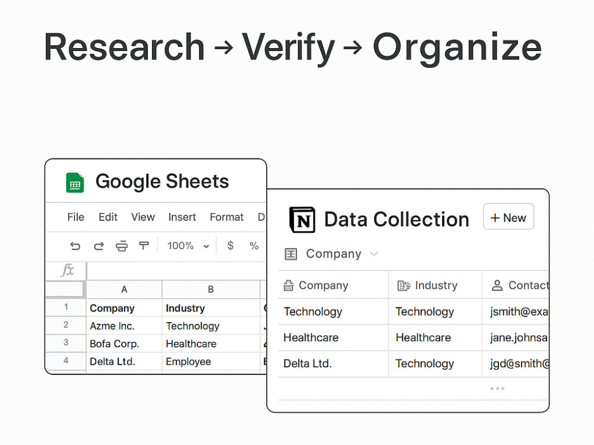Click the jsmith@exa contact cell
Viewport: 594px width, 445px height.
pyautogui.click(x=516, y=311)
